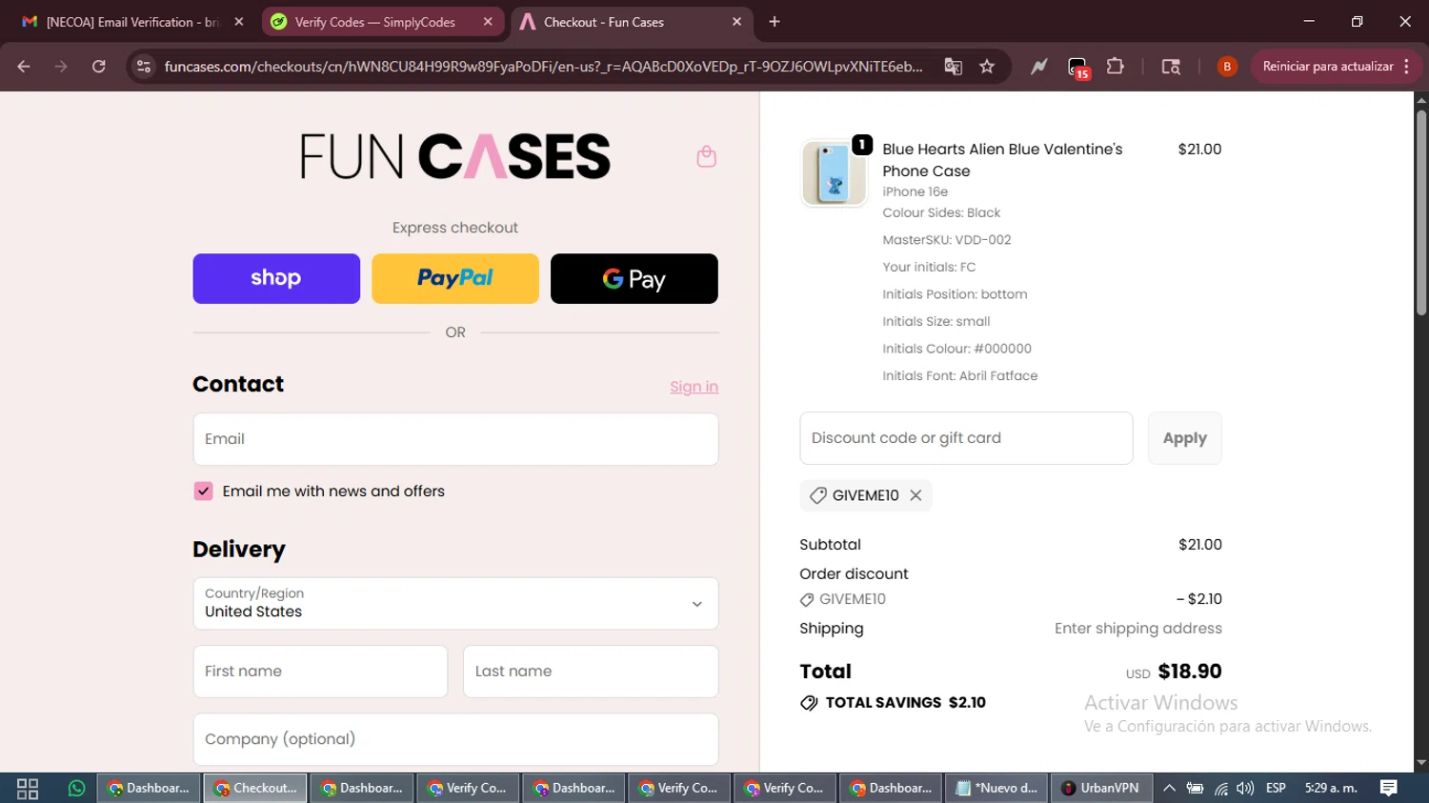Open the Chrome profile avatar B
Image resolution: width=1429 pixels, height=803 pixels.
(1227, 66)
